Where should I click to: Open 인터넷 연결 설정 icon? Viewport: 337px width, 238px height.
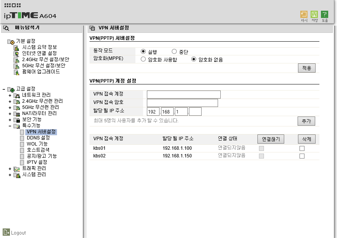pyautogui.click(x=16, y=54)
